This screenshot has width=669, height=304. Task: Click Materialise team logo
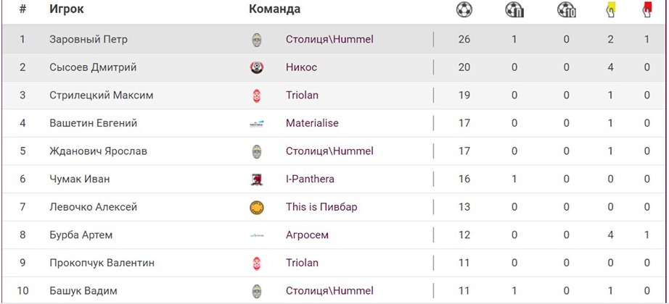(256, 124)
